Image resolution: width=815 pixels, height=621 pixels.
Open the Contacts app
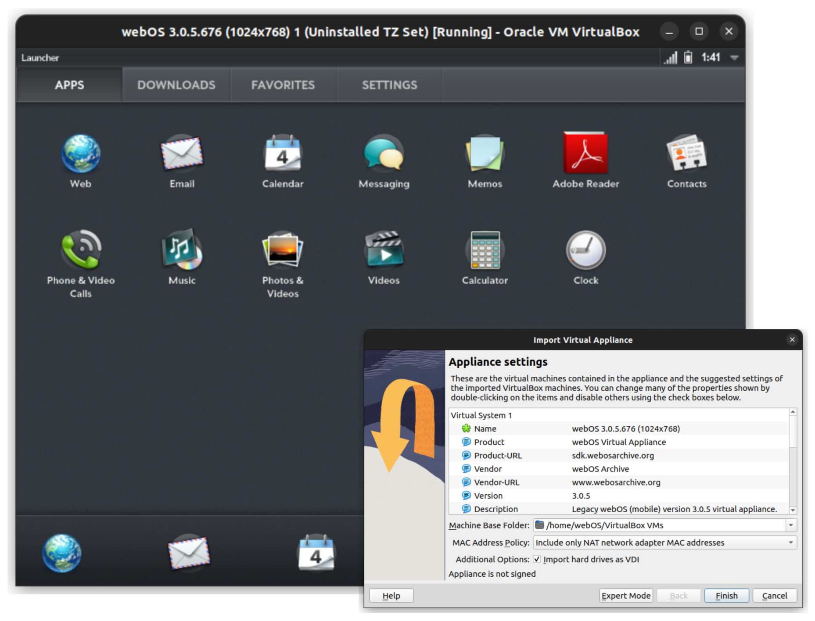686,154
